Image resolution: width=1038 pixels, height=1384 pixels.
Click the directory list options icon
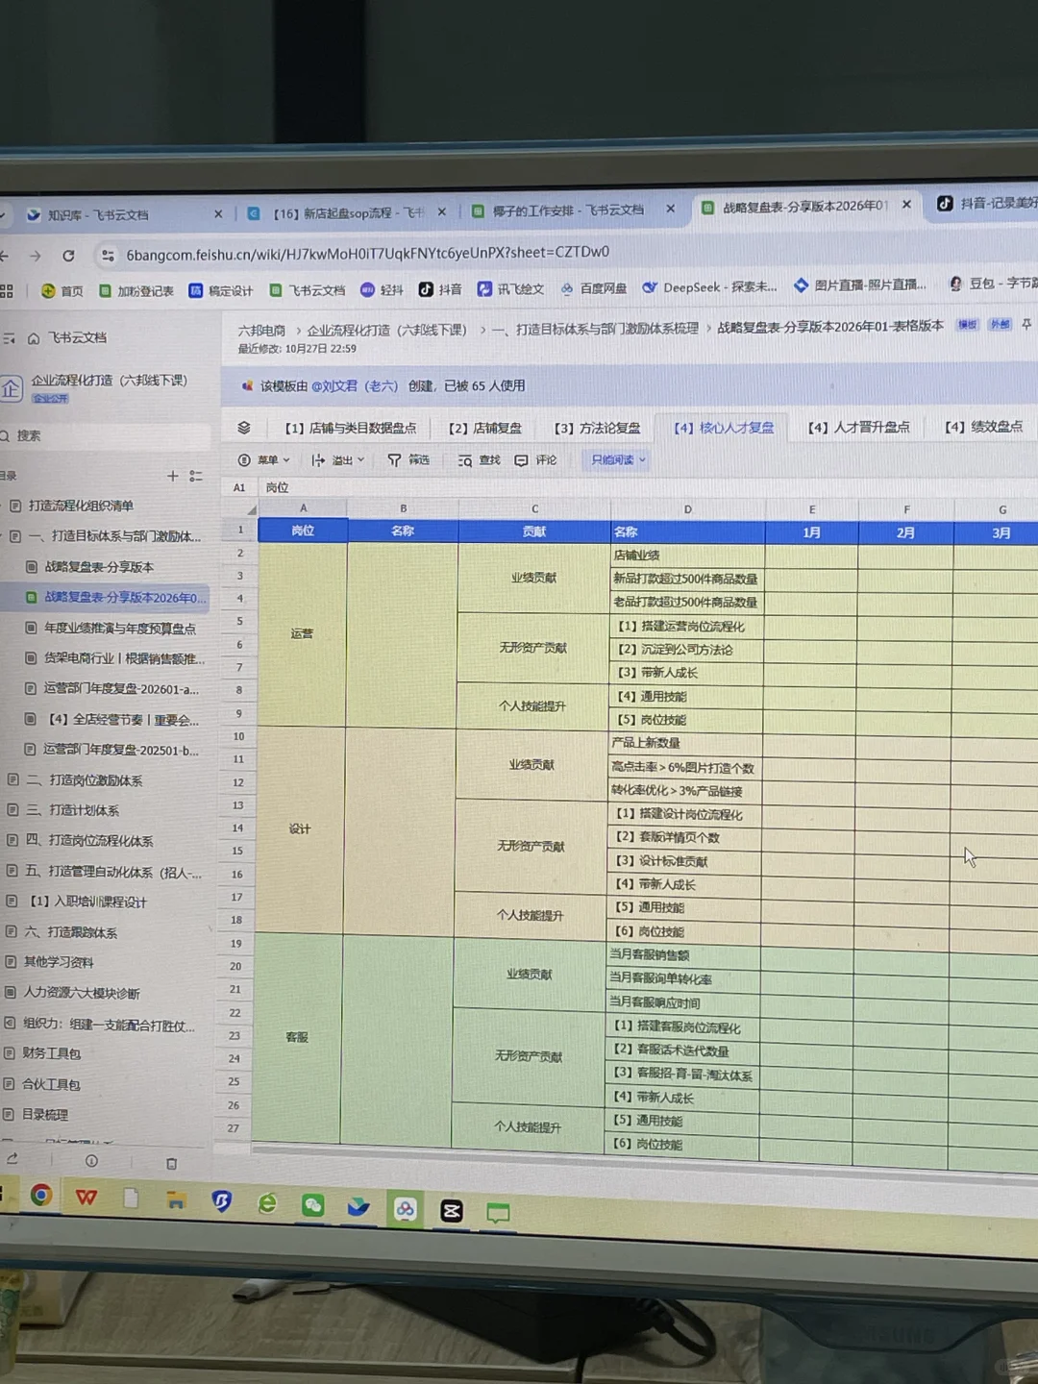(196, 476)
